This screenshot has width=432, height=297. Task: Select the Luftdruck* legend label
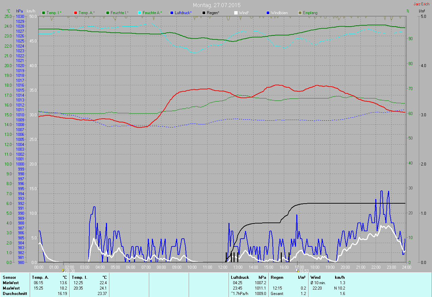183,13
